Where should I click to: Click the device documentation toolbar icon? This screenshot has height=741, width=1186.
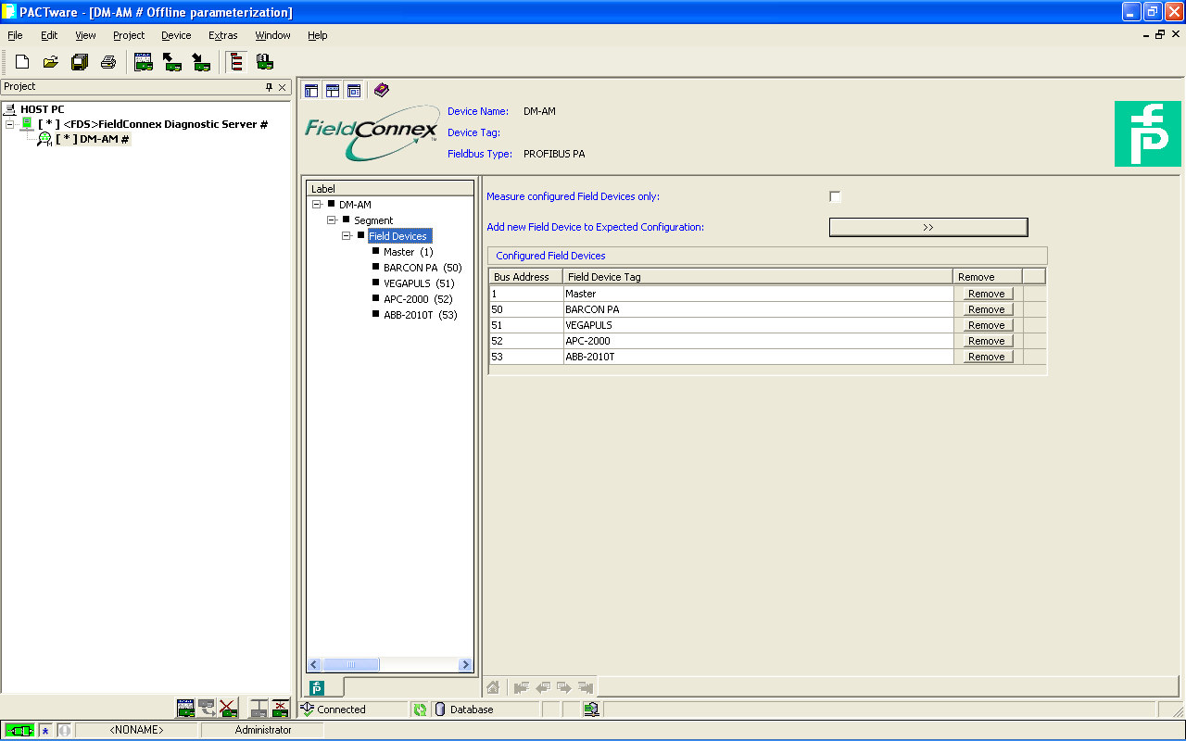pyautogui.click(x=265, y=62)
